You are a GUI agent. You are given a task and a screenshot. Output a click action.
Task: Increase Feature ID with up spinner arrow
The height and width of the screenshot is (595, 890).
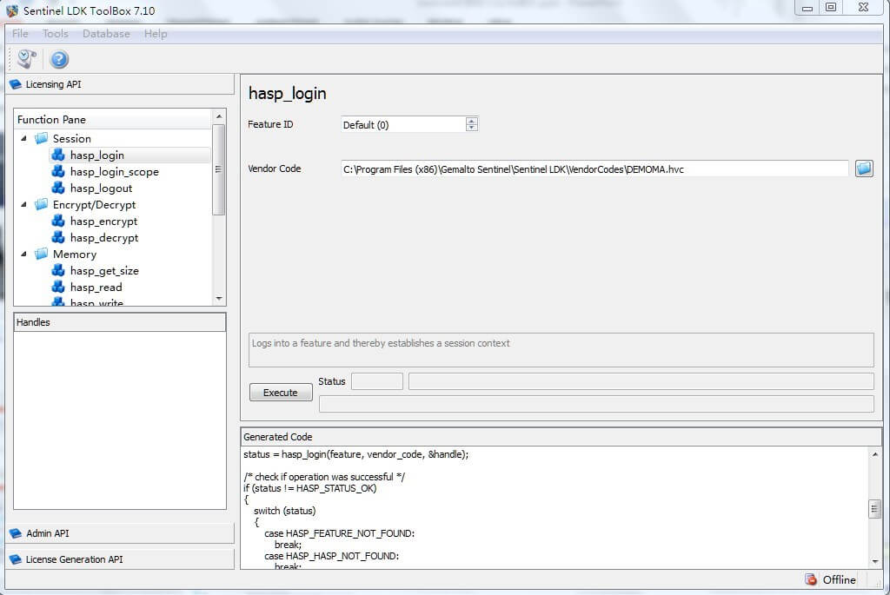(x=472, y=121)
